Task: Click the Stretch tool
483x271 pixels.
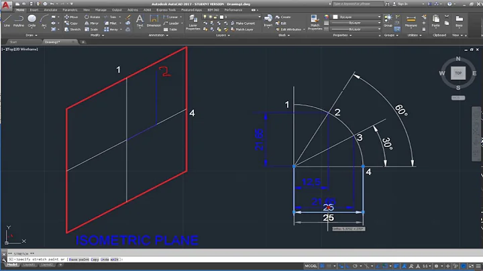Action: tap(72, 30)
